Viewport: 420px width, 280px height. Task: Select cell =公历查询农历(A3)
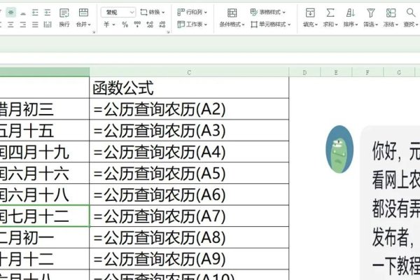coord(189,130)
